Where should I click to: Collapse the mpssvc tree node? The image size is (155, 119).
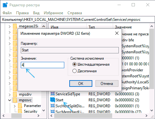click(9, 100)
